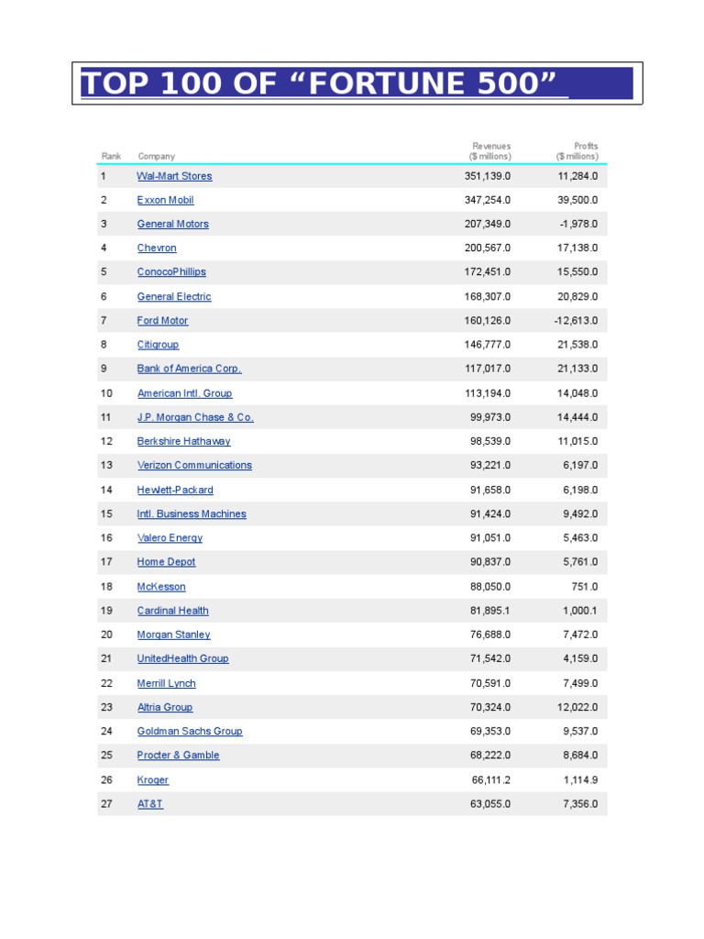Open General Motors link
704x939 pixels.
[172, 224]
